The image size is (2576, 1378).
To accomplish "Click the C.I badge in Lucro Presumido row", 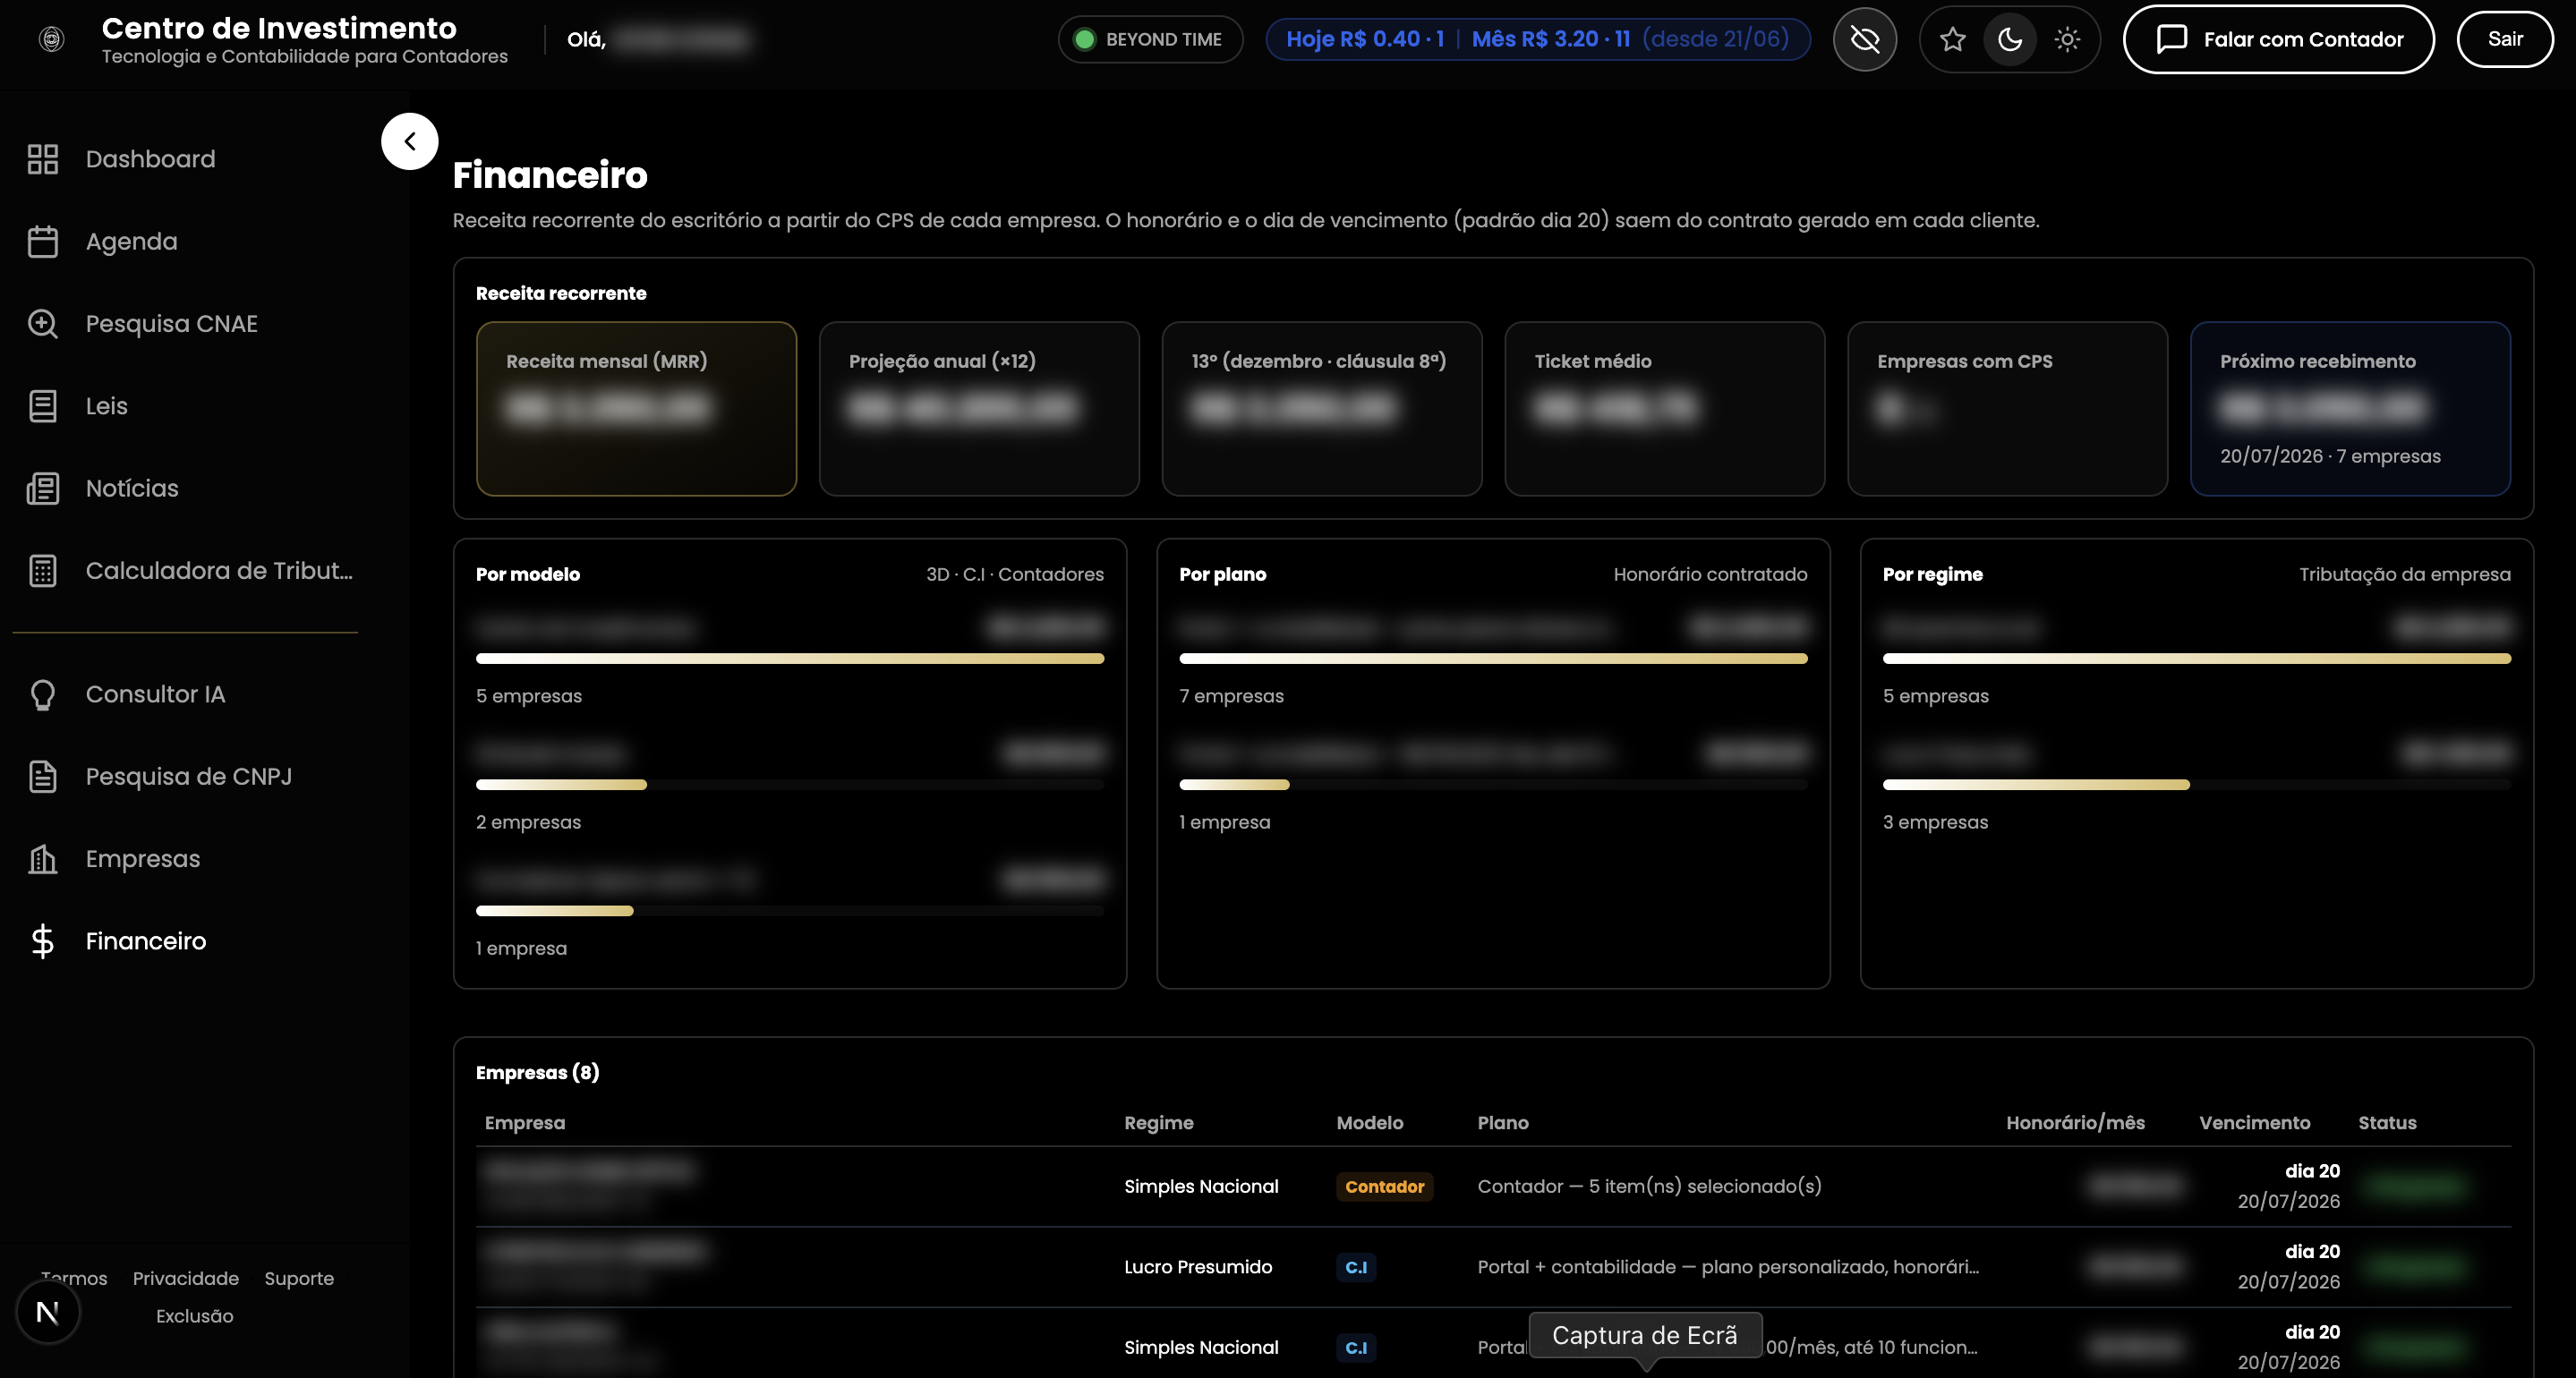I will click(1355, 1267).
